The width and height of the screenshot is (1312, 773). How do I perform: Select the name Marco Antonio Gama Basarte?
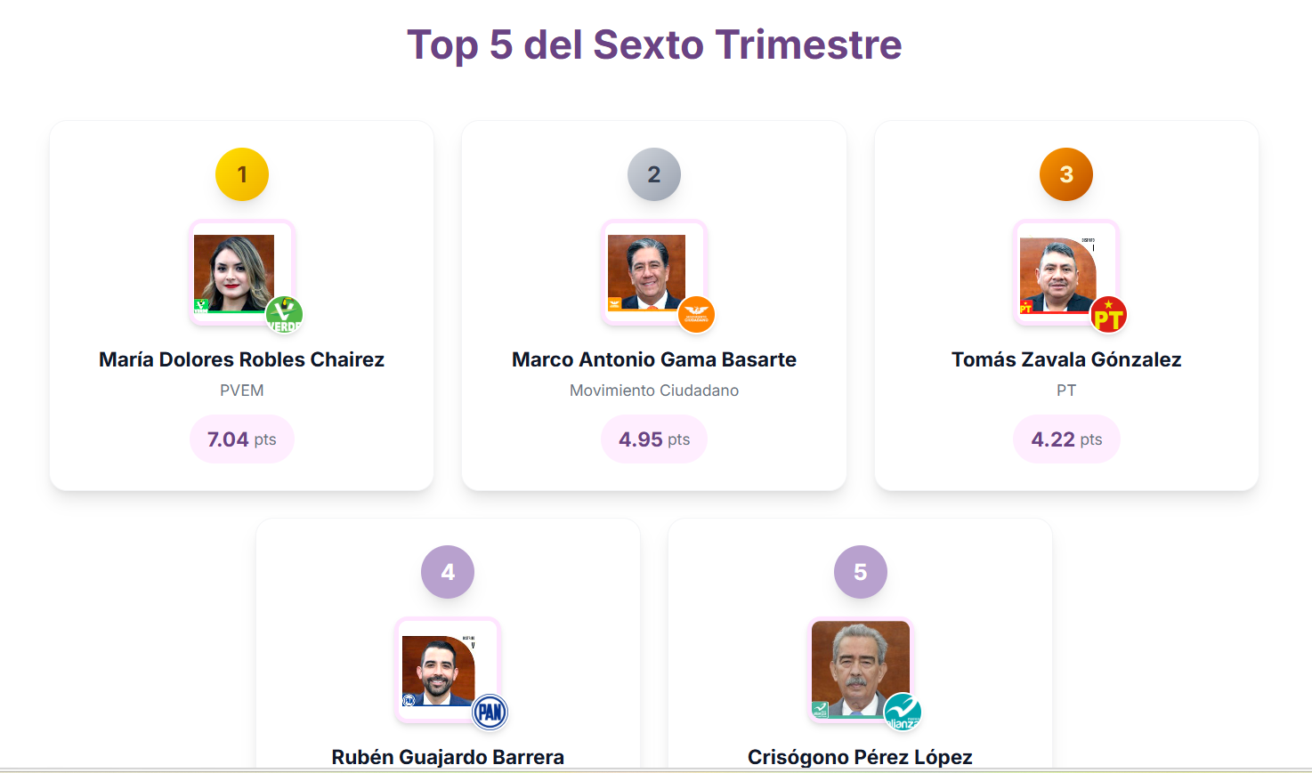pyautogui.click(x=654, y=359)
